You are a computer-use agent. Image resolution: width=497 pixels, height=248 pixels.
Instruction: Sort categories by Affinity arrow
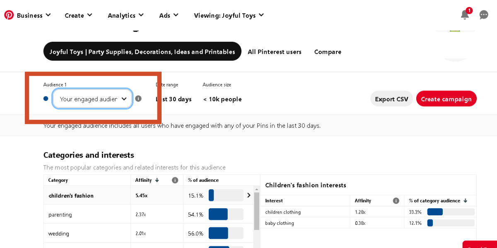click(157, 180)
